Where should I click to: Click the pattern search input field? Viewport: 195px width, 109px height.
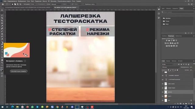tap(178, 12)
